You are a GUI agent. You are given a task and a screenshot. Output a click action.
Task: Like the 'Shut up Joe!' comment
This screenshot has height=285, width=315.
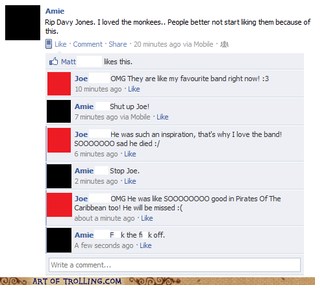click(162, 117)
